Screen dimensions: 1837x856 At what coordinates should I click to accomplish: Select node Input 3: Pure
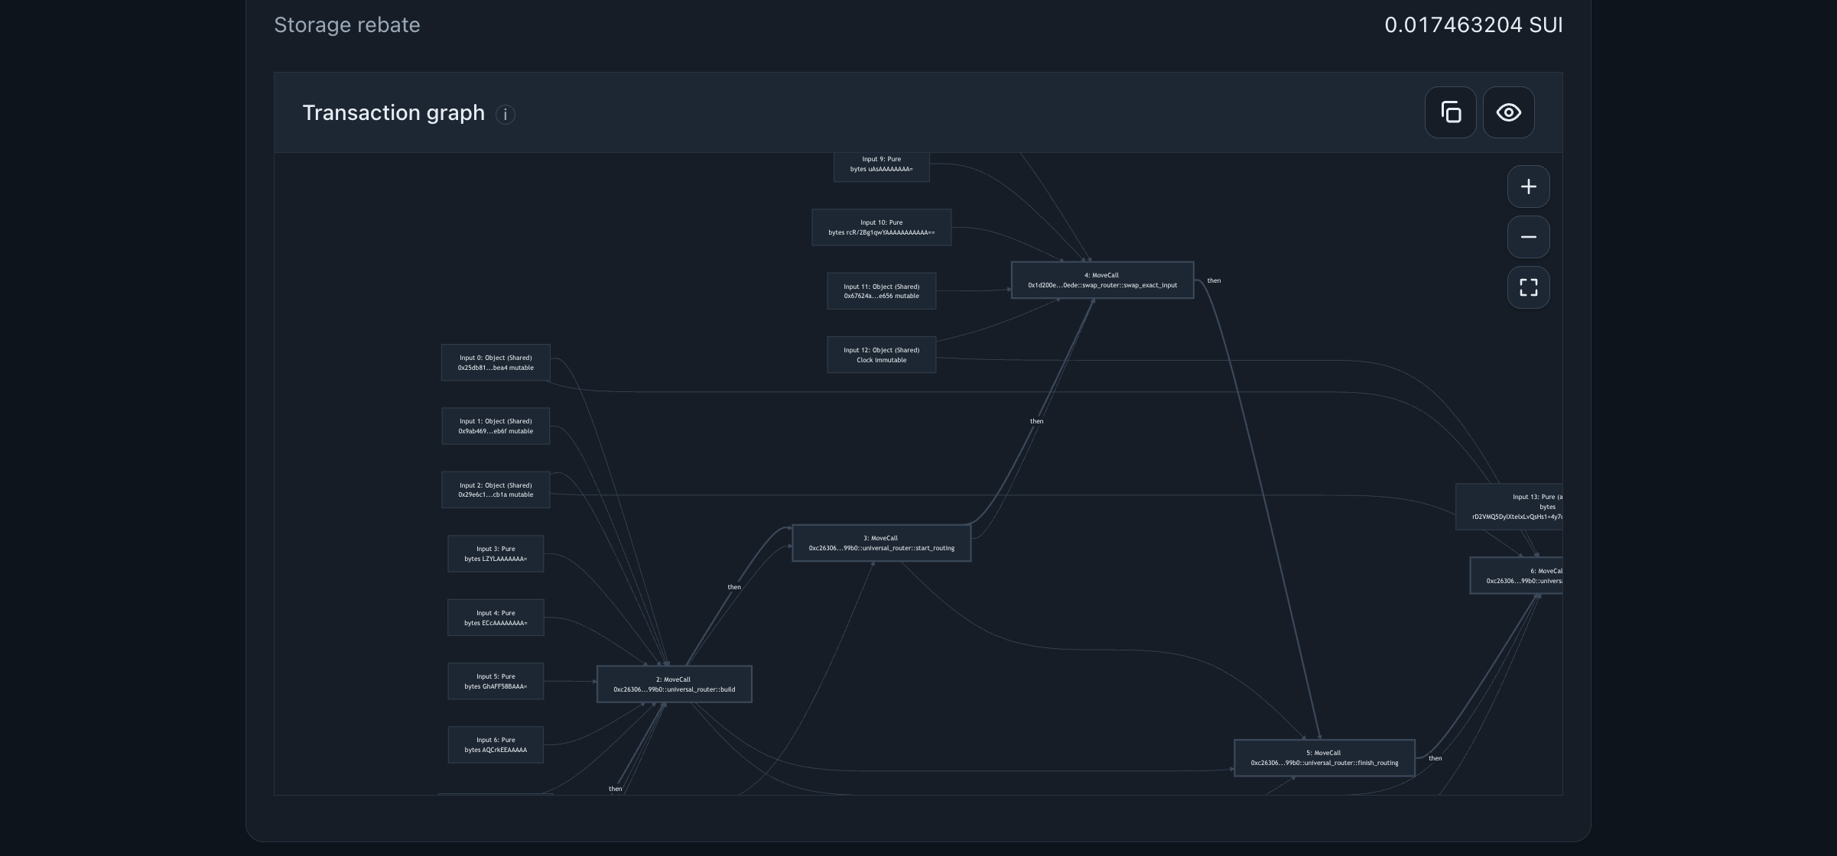[496, 553]
